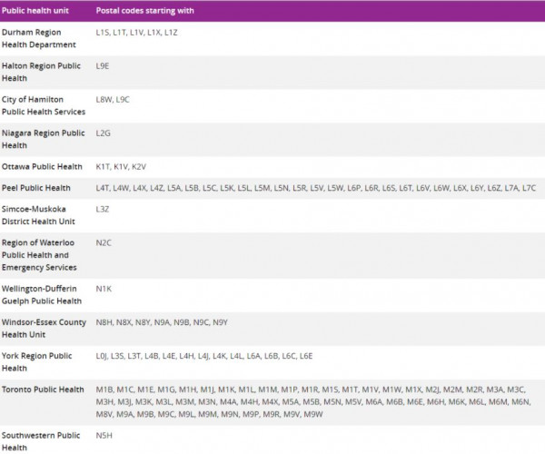Click the Hamilton postal codes L8W, L9C
Screen dimensions: 545x454
click(x=113, y=99)
